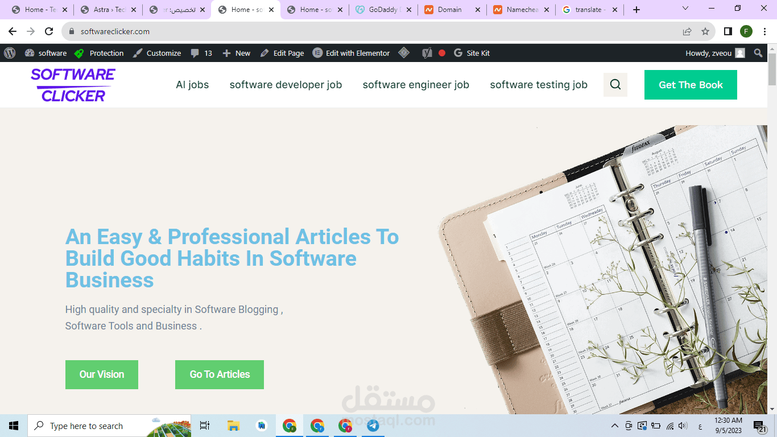Image resolution: width=777 pixels, height=437 pixels.
Task: Switch to the Namecheap tab
Action: (x=521, y=10)
